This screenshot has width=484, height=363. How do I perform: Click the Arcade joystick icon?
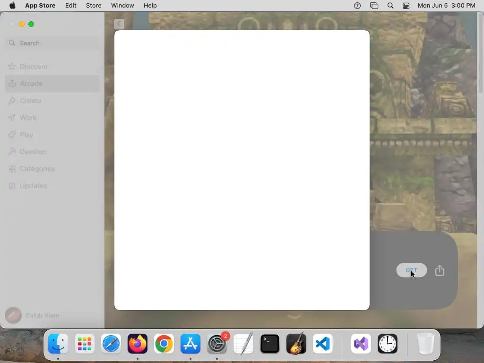[x=12, y=83]
